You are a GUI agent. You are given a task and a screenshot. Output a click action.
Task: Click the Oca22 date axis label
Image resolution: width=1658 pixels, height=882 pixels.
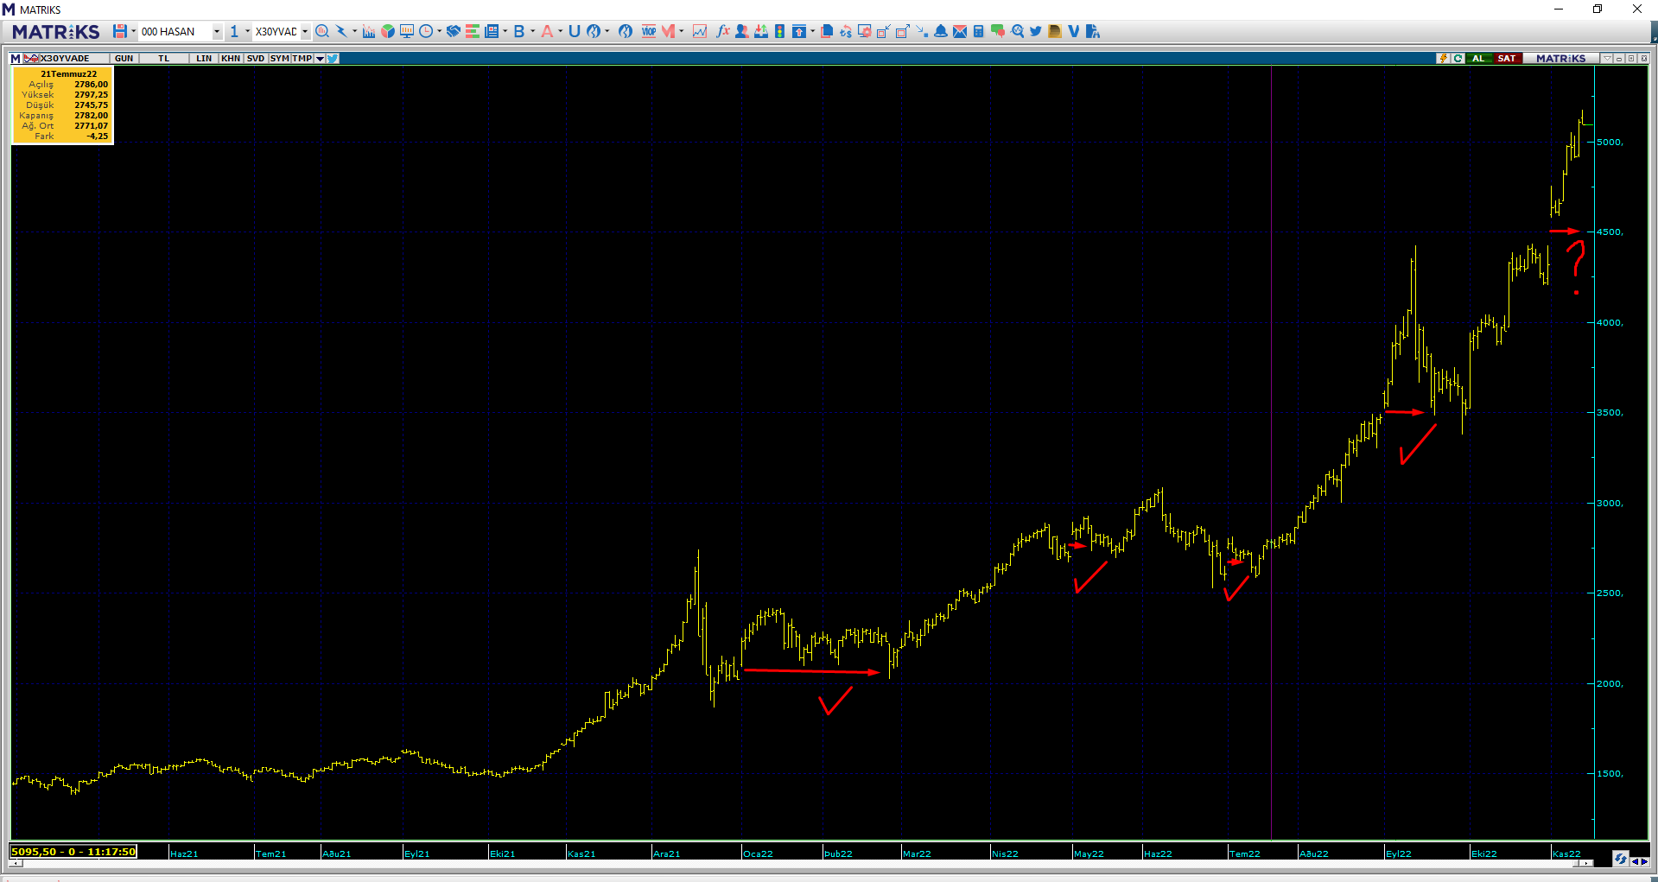click(x=758, y=853)
